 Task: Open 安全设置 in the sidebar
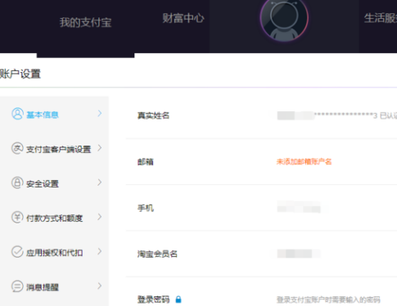[x=43, y=184]
